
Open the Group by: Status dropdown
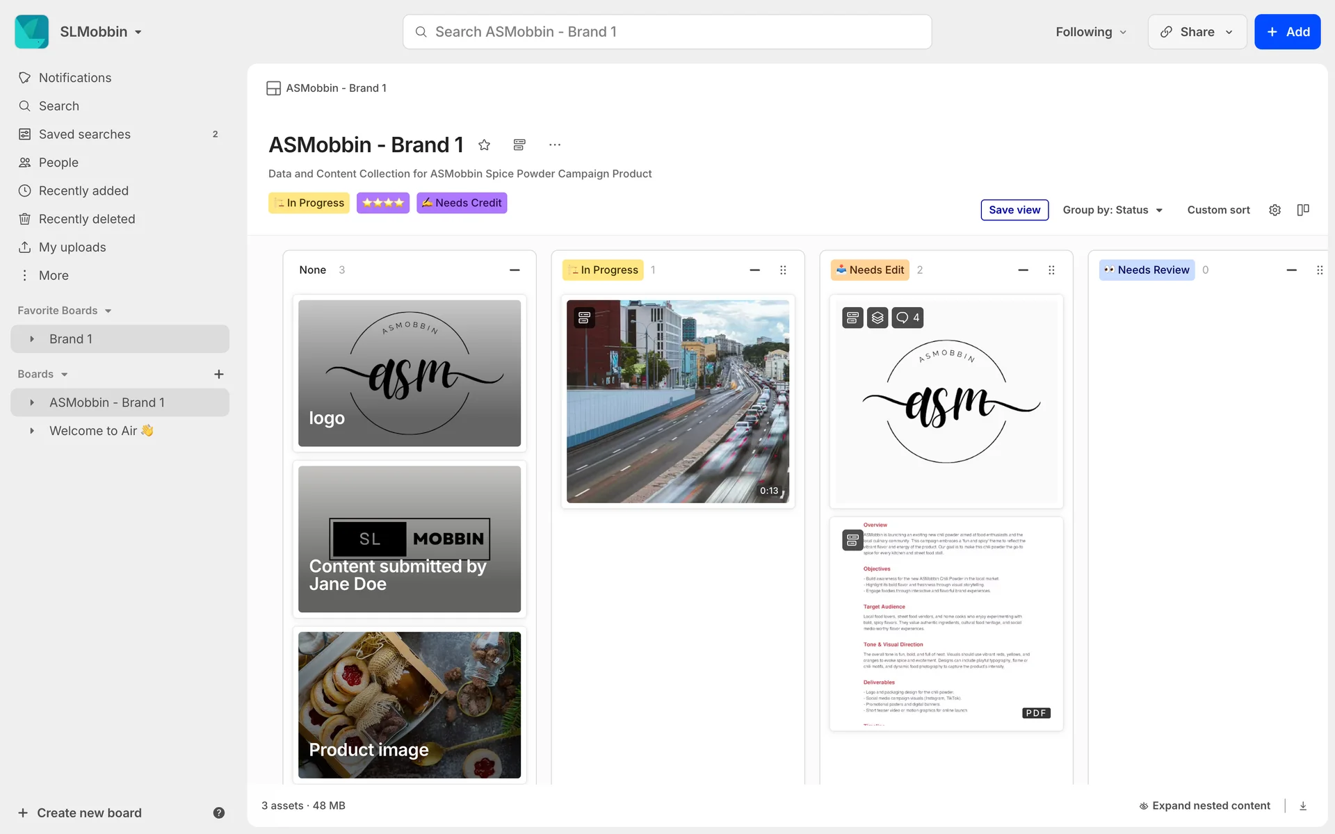(1112, 210)
